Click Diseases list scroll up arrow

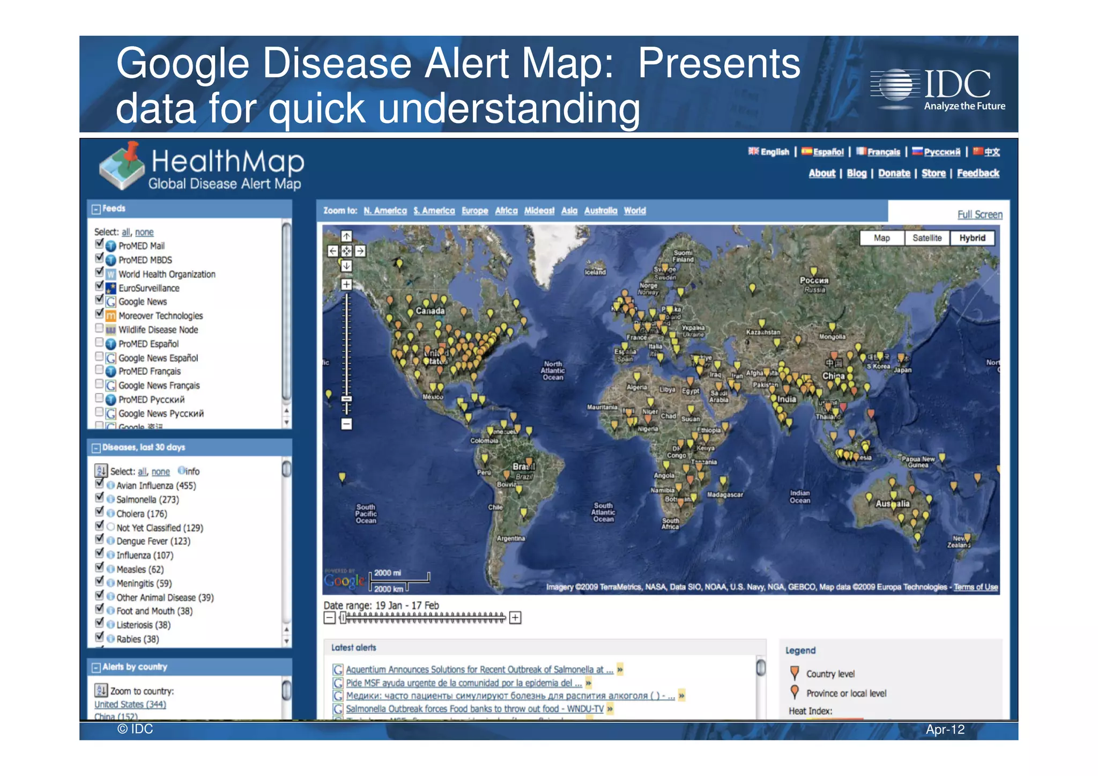287,630
